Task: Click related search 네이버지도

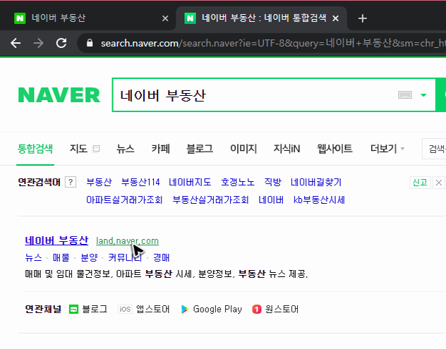Action: pyautogui.click(x=190, y=182)
